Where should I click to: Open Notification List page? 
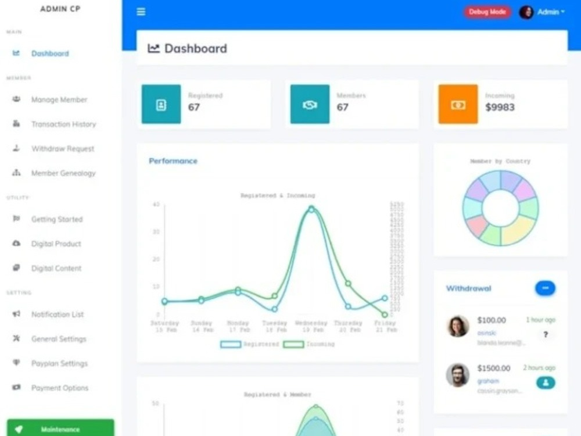tap(58, 315)
